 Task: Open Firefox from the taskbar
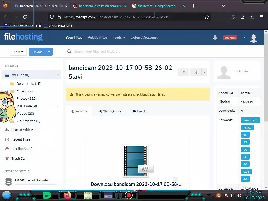(x=67, y=195)
